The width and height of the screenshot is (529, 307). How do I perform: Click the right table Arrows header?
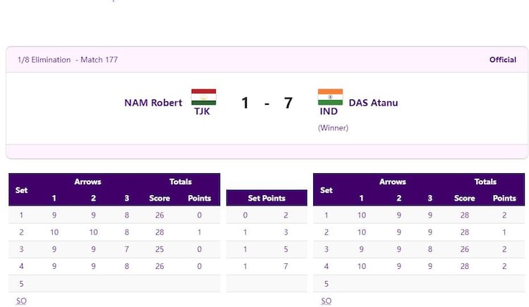[393, 182]
